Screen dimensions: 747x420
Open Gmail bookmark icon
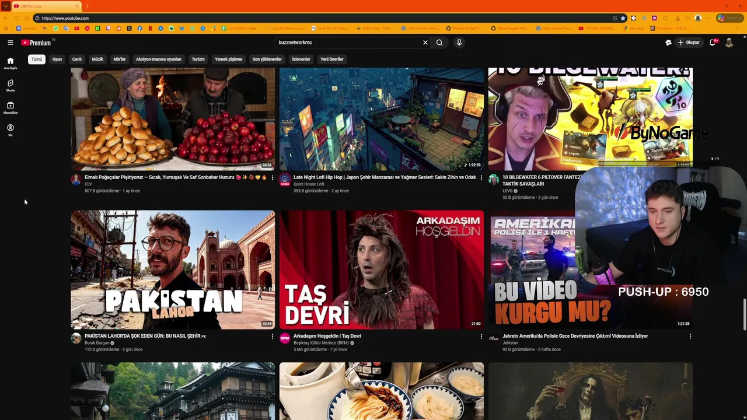[45, 28]
